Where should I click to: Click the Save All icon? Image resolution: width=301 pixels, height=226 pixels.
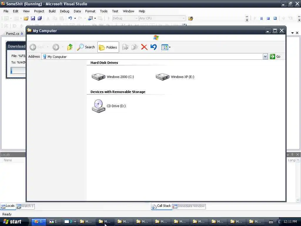pos(40,18)
